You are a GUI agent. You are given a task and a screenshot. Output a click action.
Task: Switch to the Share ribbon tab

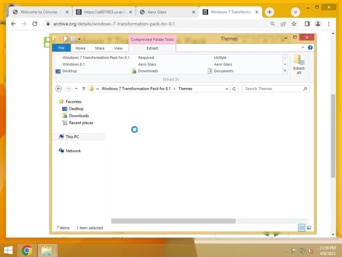(x=100, y=48)
